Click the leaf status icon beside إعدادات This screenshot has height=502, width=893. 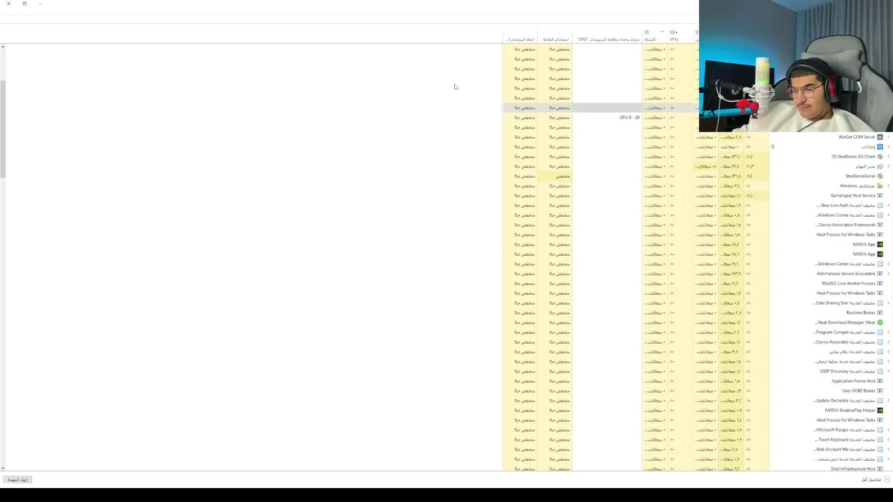tap(772, 146)
